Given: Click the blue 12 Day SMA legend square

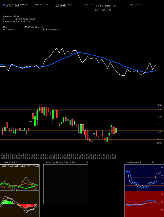Looking at the screenshot, I should point(3,5).
